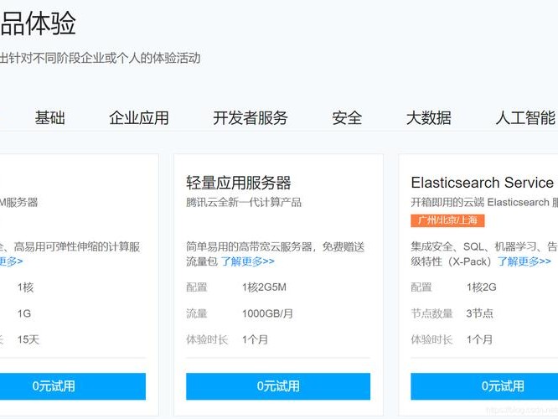The width and height of the screenshot is (558, 419).
Task: Click the 节点数量 label
Action: pos(431,313)
